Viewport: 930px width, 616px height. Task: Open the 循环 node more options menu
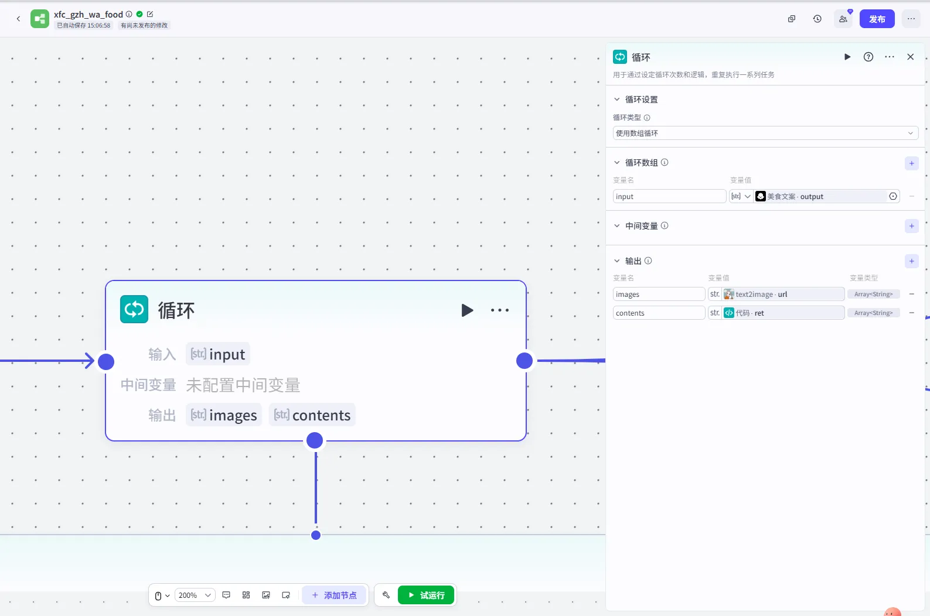click(x=500, y=310)
